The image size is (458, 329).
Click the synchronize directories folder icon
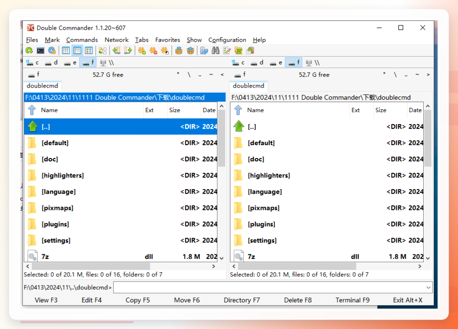239,51
